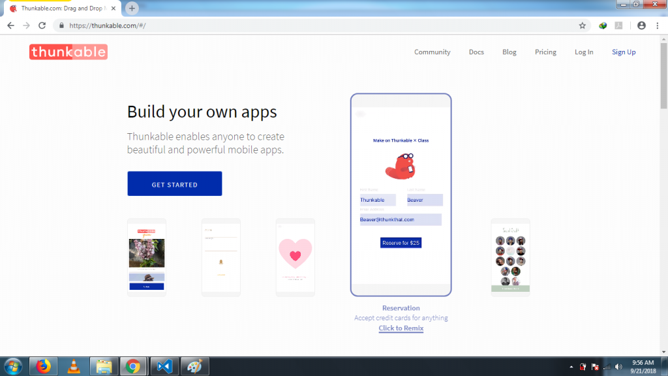The height and width of the screenshot is (376, 668).
Task: Click the browser forward arrow
Action: [x=26, y=25]
